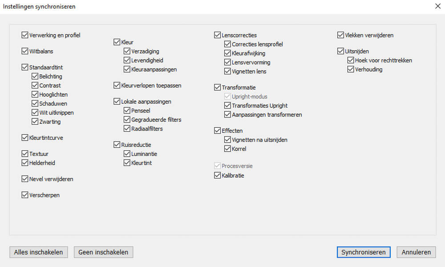Uncheck Transformaties Upright
Image resolution: width=445 pixels, height=267 pixels.
tap(228, 105)
